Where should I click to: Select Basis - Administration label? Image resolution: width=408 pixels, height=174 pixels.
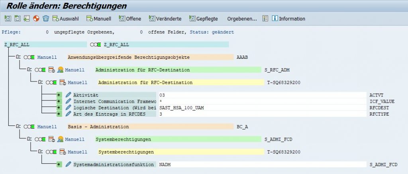(150, 127)
